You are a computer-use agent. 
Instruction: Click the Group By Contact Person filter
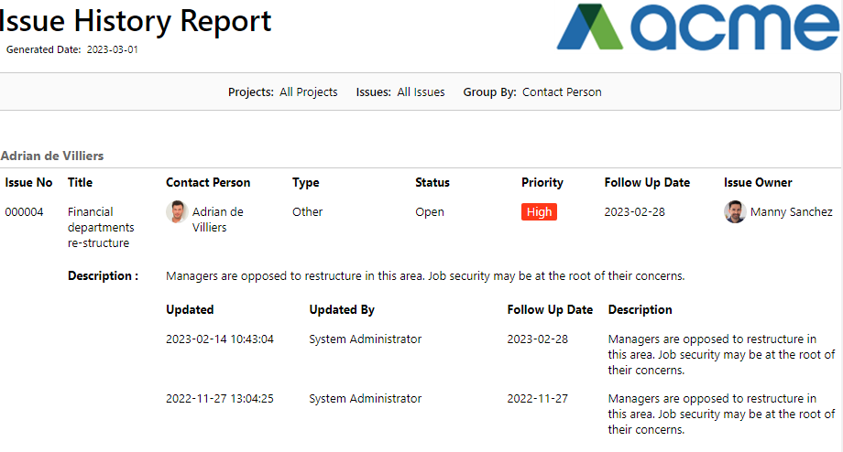pyautogui.click(x=532, y=92)
